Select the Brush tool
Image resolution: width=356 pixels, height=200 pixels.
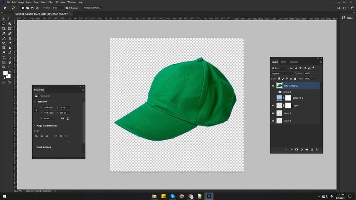pos(4,38)
